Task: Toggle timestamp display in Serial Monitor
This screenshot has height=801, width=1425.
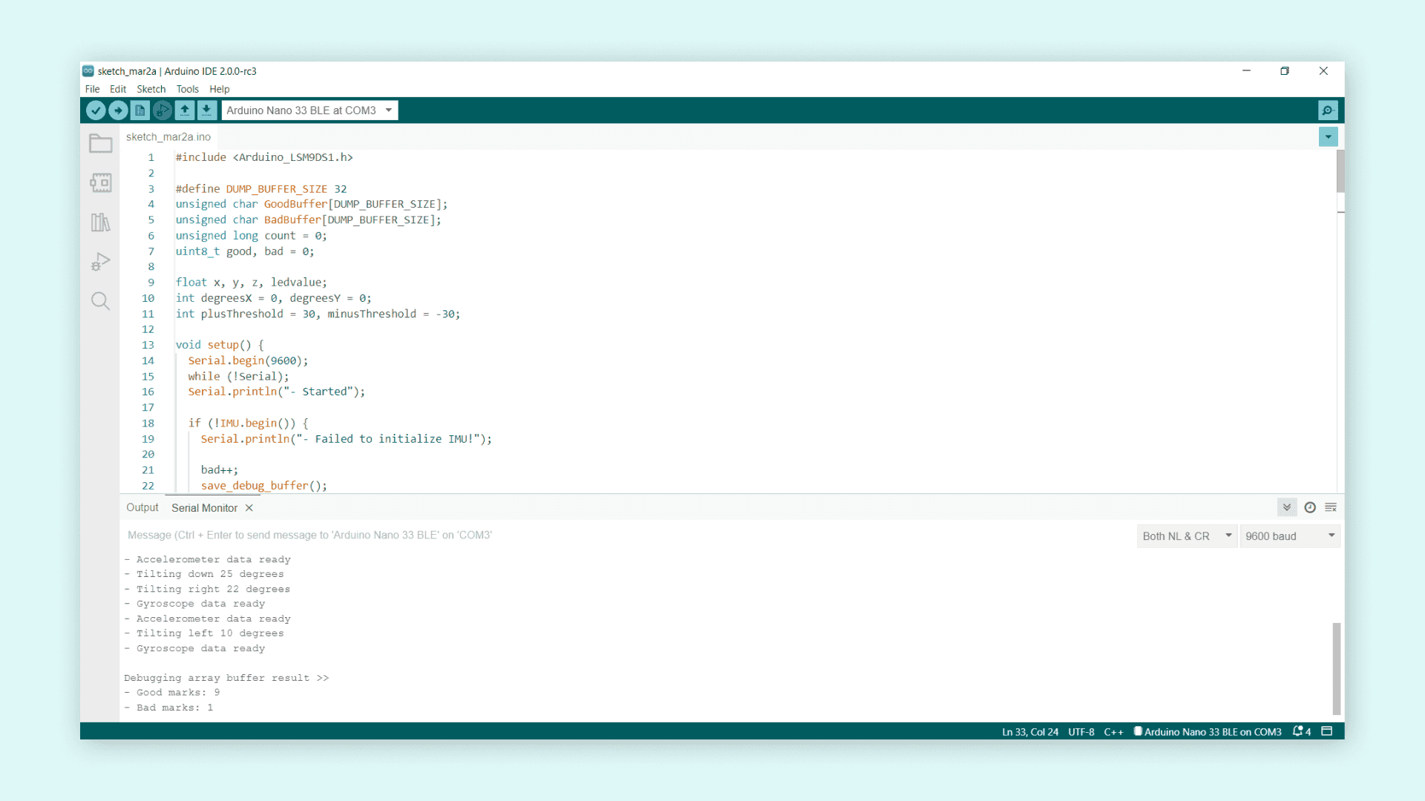Action: 1310,507
